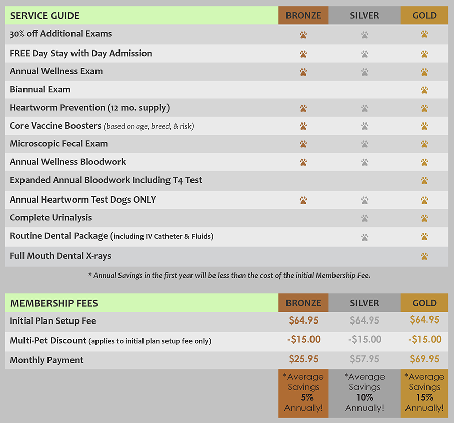Click the Microscopic Fecal Exam label
Image resolution: width=454 pixels, height=423 pixels.
pyautogui.click(x=59, y=144)
